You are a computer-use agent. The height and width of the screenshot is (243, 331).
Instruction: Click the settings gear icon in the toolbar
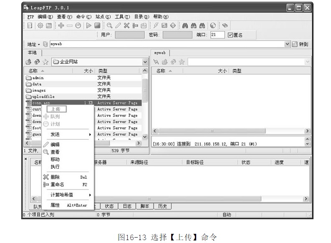[x=40, y=25]
